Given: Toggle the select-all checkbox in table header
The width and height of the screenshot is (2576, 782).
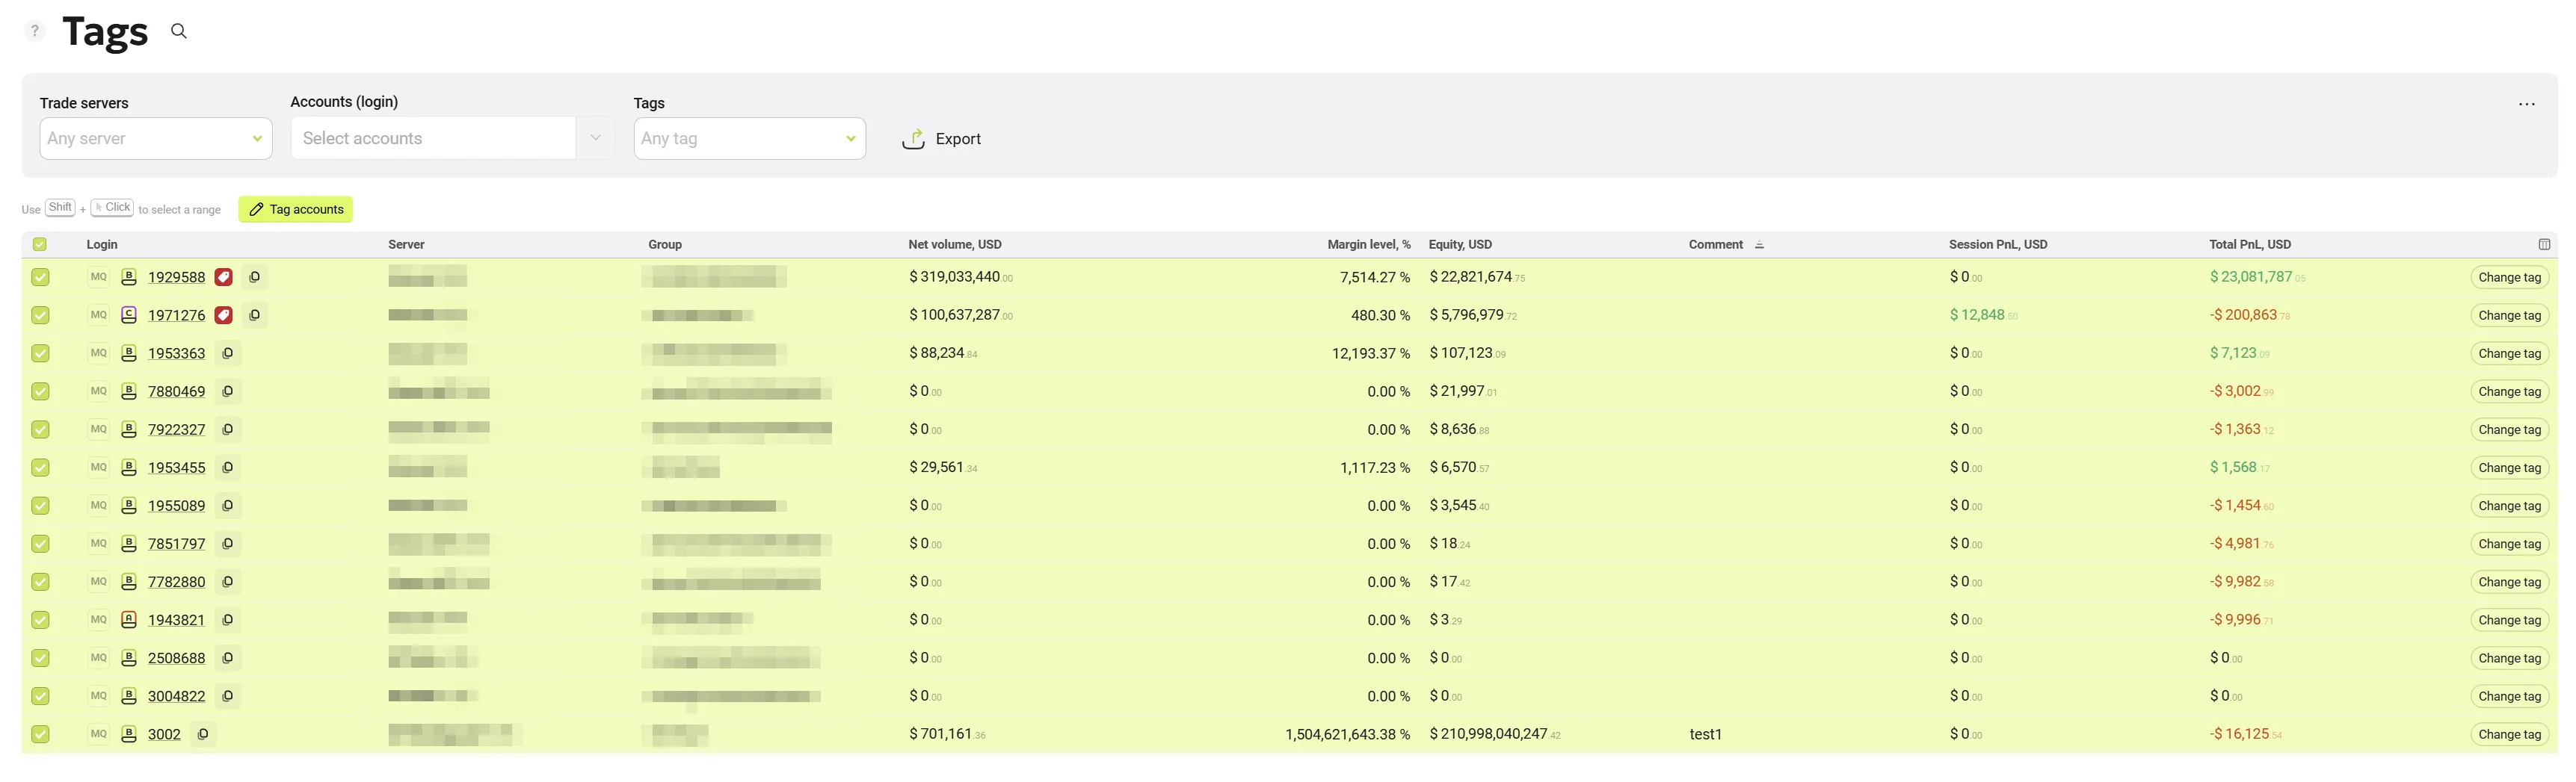Looking at the screenshot, I should coord(40,245).
